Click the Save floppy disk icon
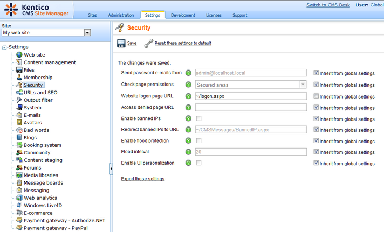This screenshot has width=384, height=232. click(121, 43)
